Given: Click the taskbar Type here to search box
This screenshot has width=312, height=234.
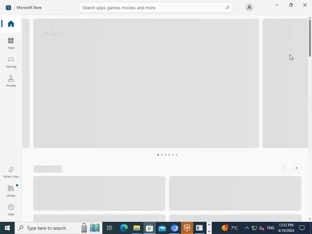Looking at the screenshot, I should 58,228.
